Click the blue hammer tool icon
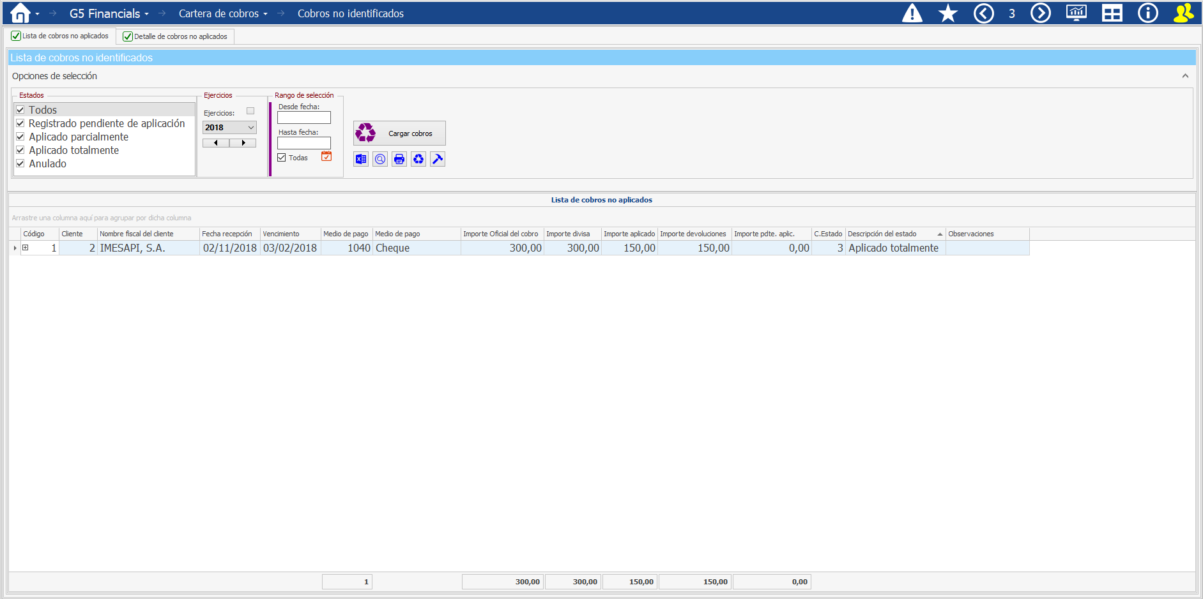 coord(438,159)
